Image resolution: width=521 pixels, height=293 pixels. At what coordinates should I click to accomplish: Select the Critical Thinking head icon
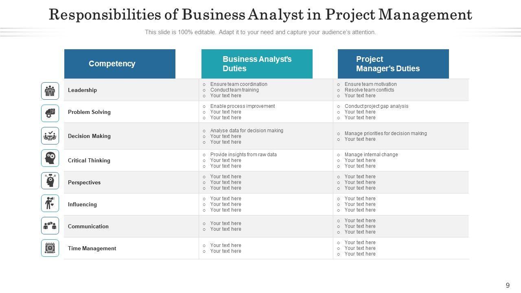[50, 158]
